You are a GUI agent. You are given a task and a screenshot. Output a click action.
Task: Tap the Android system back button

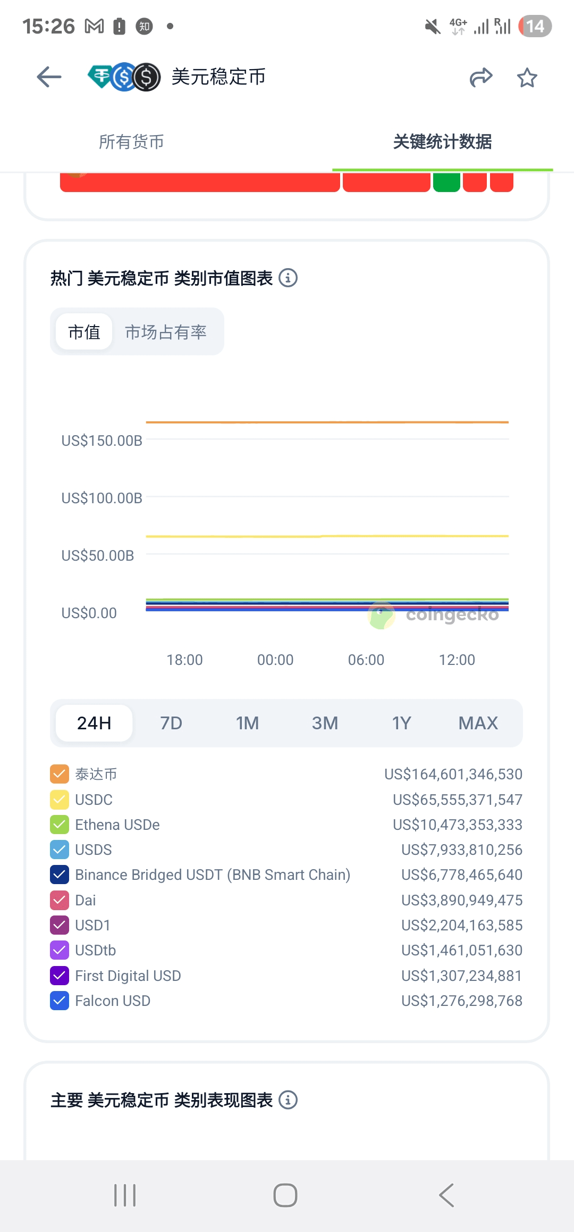[446, 1195]
